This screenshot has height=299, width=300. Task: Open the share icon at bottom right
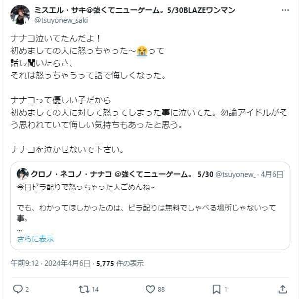[x=283, y=289]
